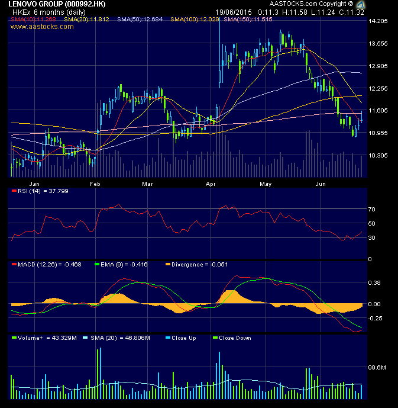Click the 10.305 price axis label
The height and width of the screenshot is (408, 398).
[378, 155]
